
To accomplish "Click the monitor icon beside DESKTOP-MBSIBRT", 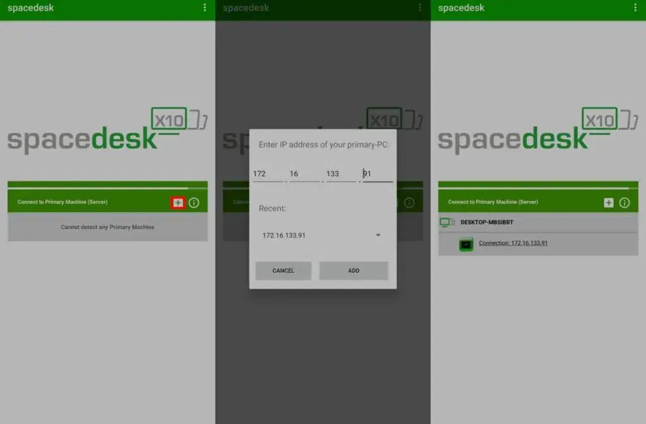I will point(447,222).
